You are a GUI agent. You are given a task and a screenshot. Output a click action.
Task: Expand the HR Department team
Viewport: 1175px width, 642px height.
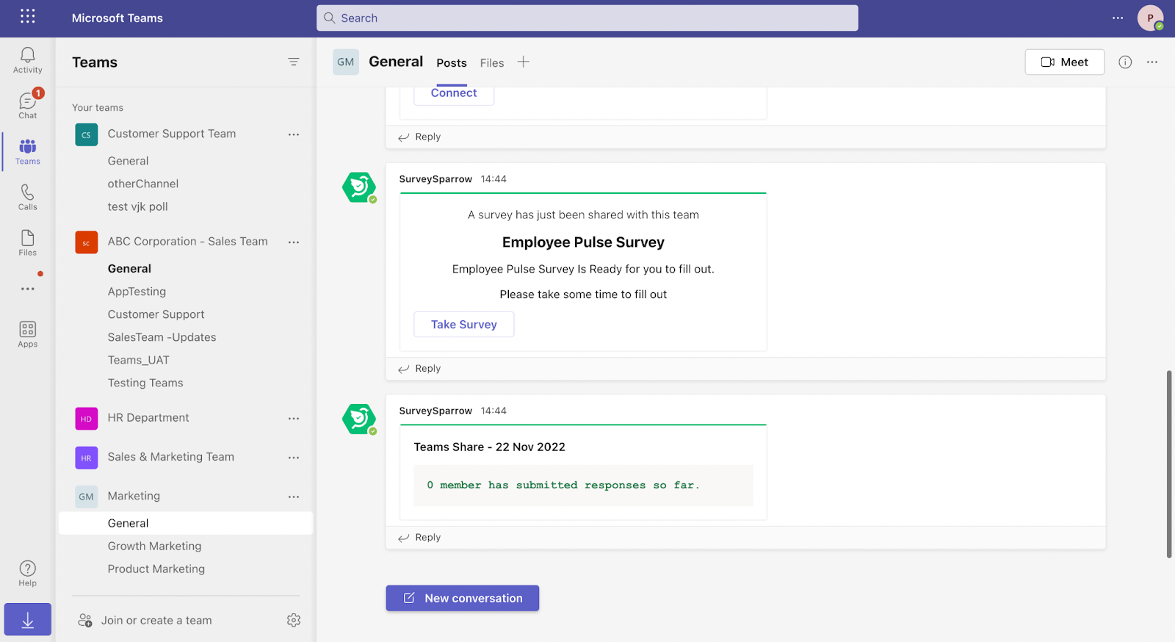click(x=148, y=417)
